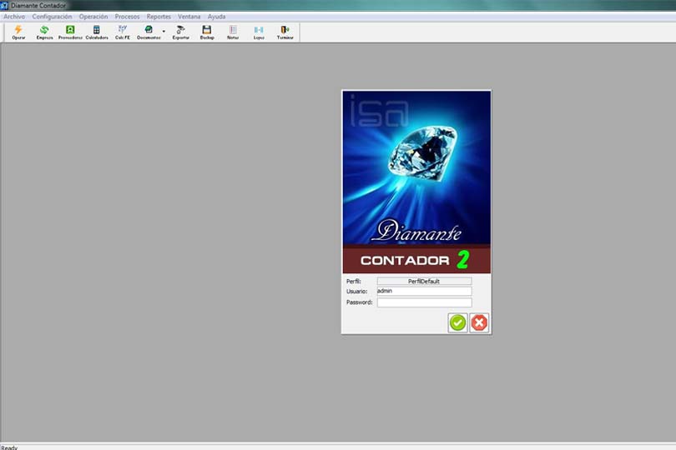This screenshot has width=676, height=450.
Task: Open the Calc FE tool
Action: [123, 32]
